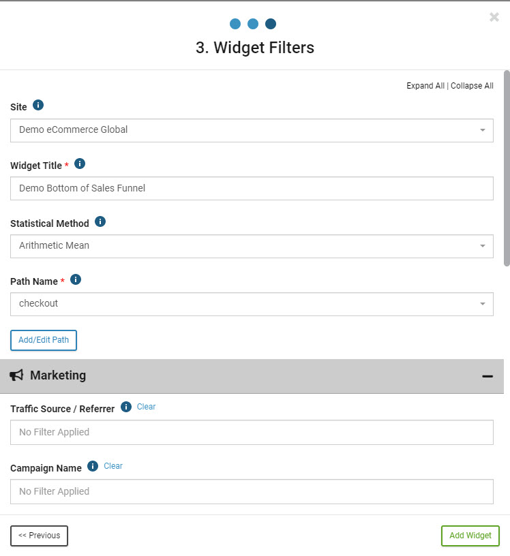Click the Widget Title text field
Screen dimensions: 510x556
(x=252, y=188)
